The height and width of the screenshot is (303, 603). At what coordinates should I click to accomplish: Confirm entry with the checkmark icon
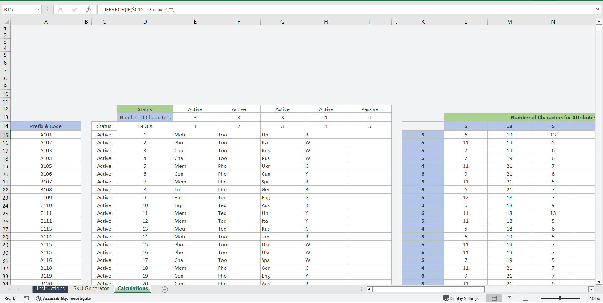pos(74,9)
